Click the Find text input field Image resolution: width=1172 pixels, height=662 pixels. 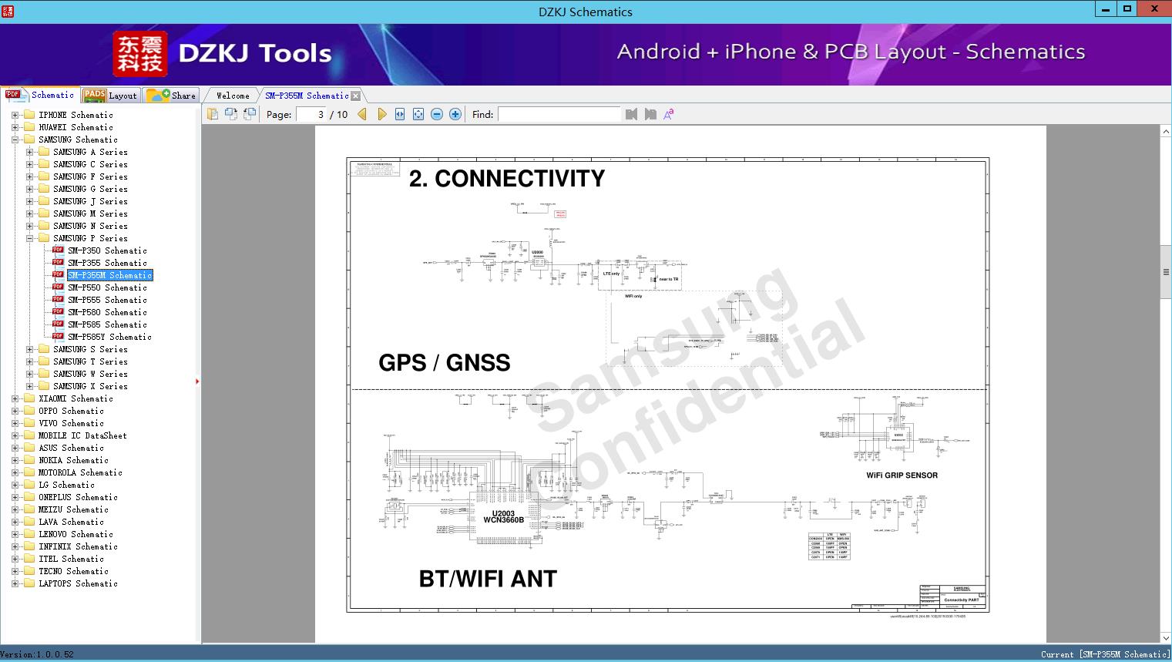(559, 114)
